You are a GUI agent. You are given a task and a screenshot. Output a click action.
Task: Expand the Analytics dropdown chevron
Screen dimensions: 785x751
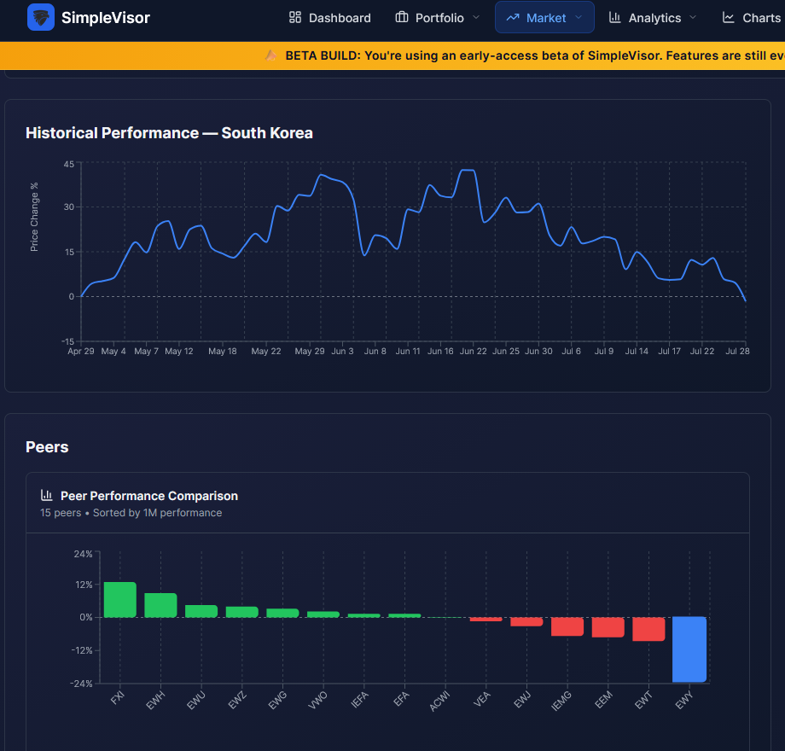[x=693, y=18]
